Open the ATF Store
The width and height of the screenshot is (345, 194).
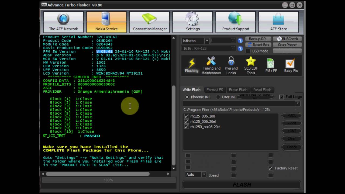pos(279,22)
